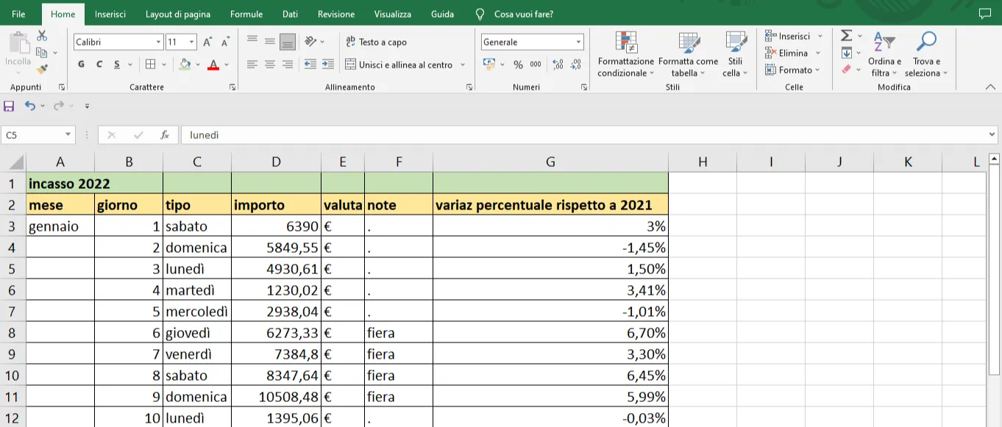Save the workbook with the floppy disk icon
The image size is (1002, 427).
[x=9, y=106]
